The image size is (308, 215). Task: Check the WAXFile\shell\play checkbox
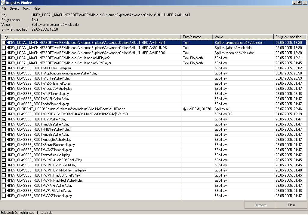click(4, 150)
